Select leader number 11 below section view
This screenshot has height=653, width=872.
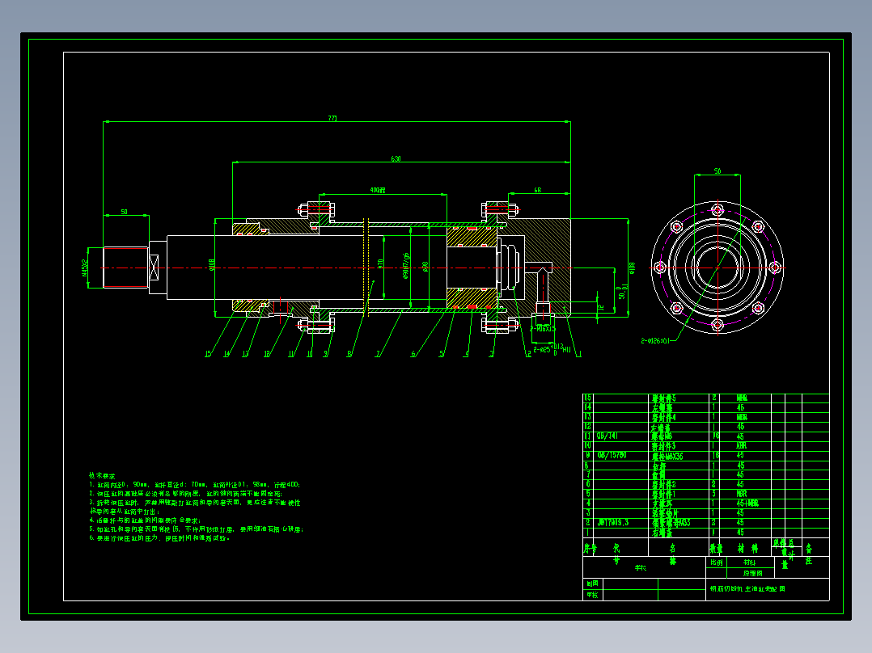coord(290,354)
